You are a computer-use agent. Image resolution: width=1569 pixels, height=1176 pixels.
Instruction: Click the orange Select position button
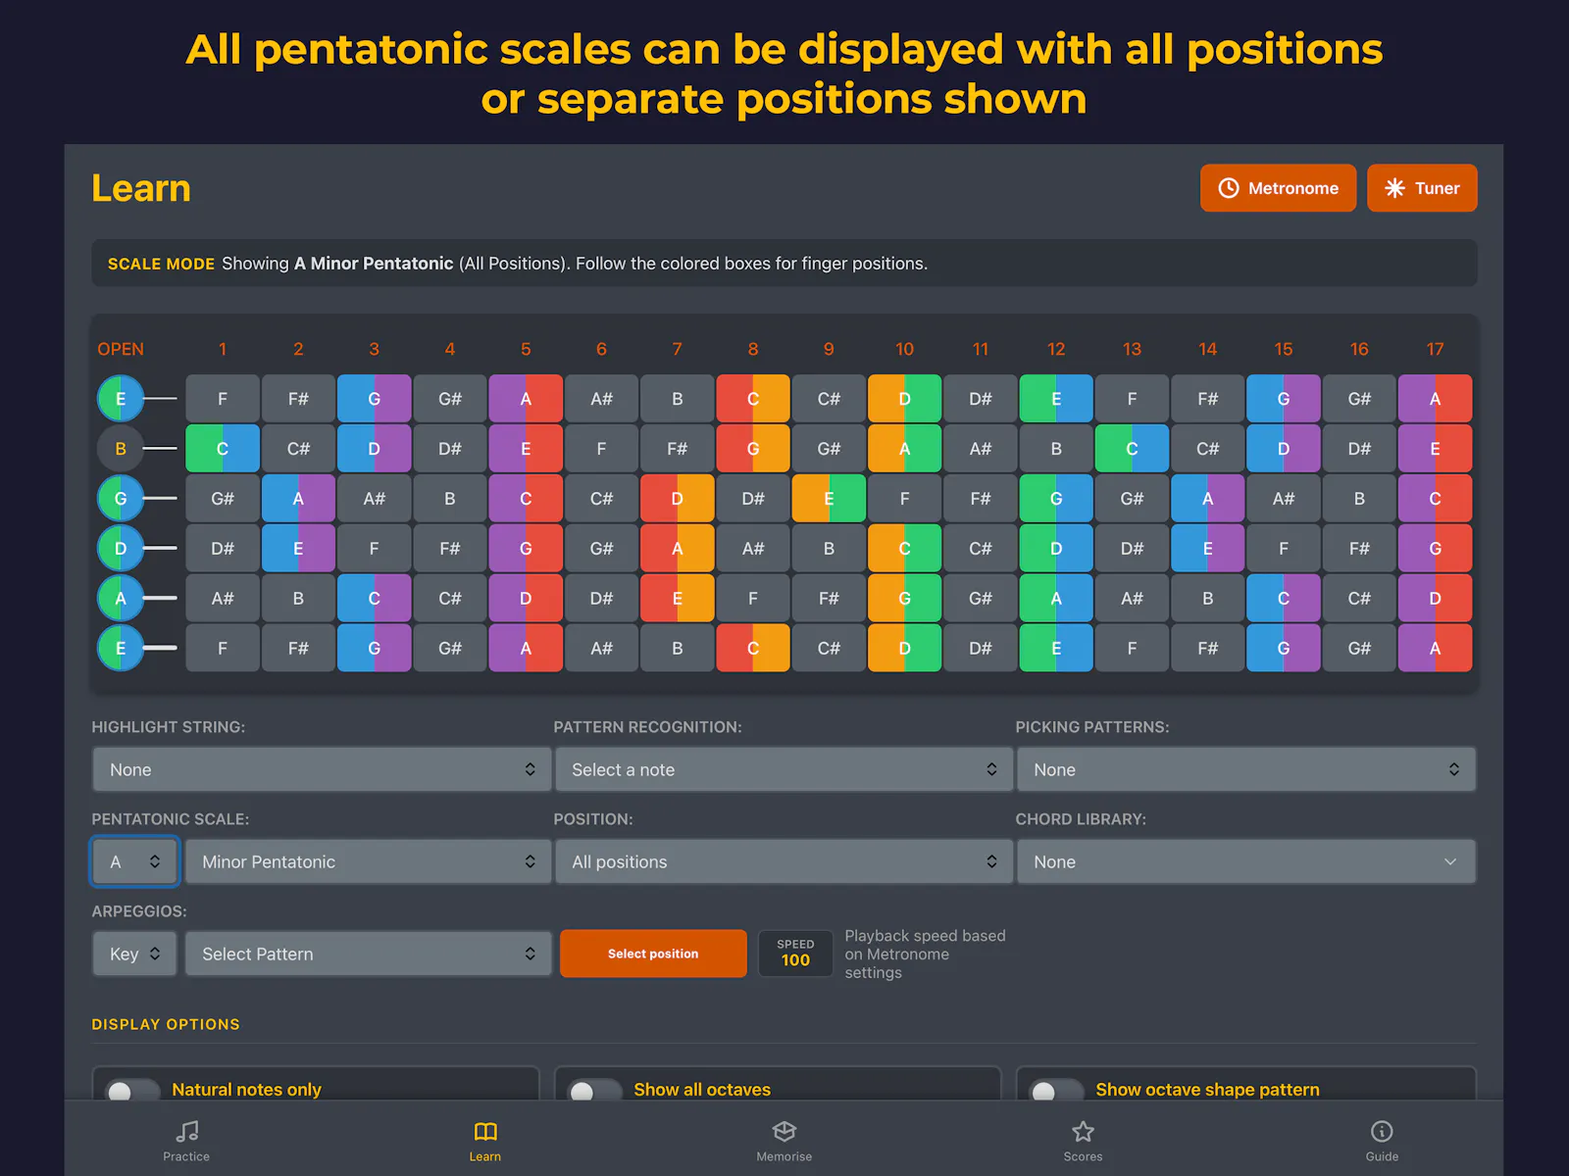(653, 954)
